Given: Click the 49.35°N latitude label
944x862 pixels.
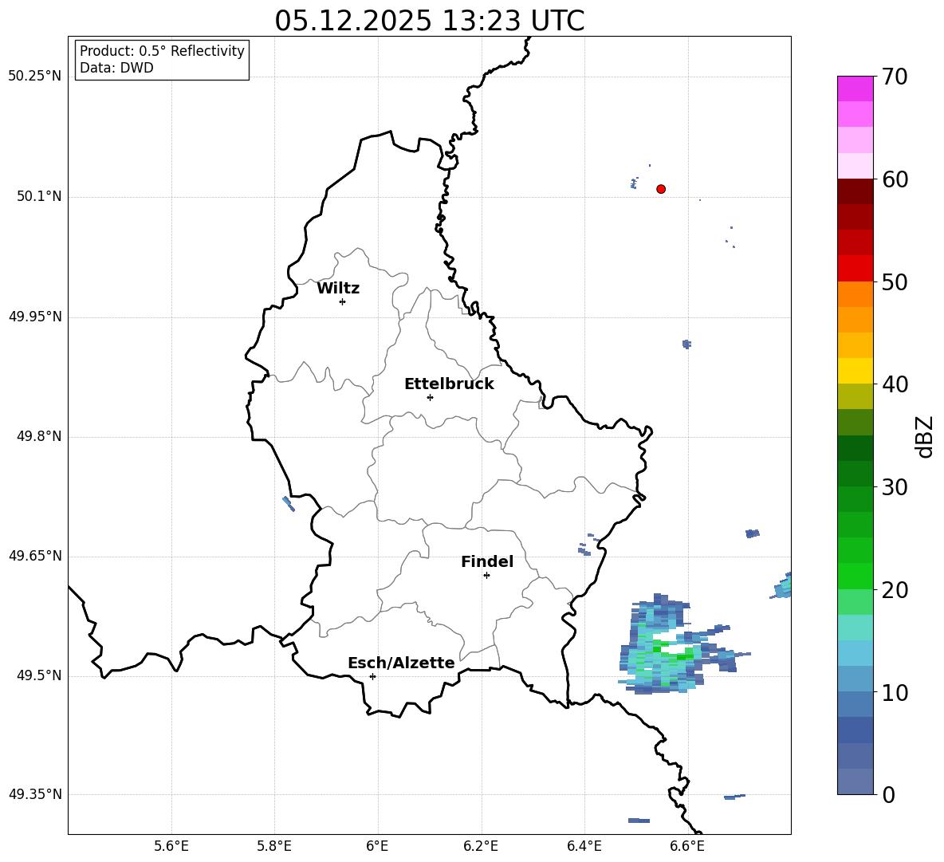Looking at the screenshot, I should click(x=35, y=794).
